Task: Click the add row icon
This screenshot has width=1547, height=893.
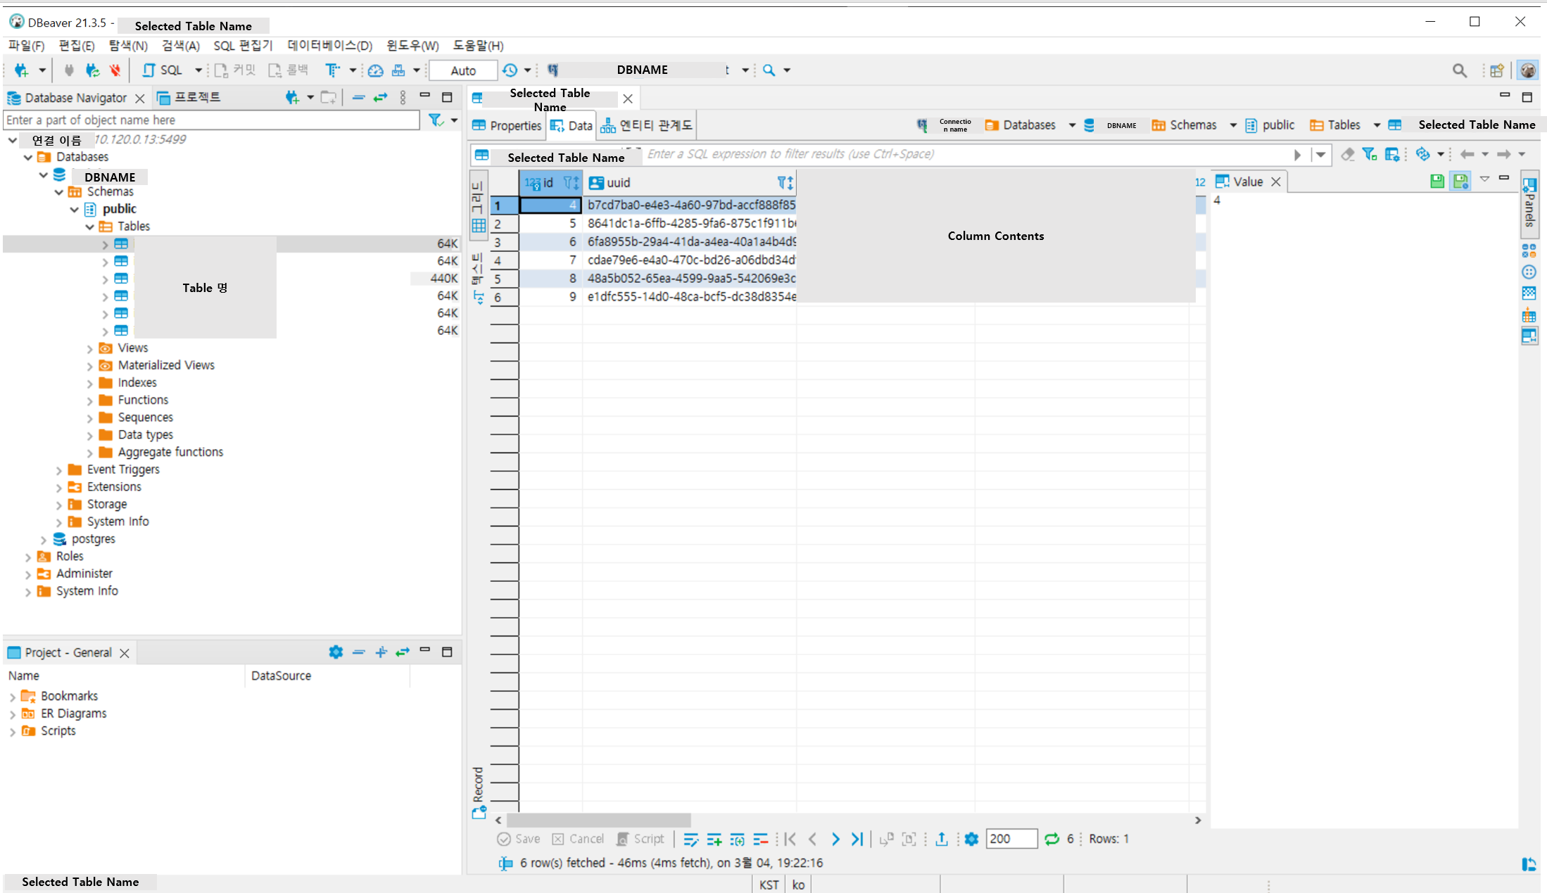Action: tap(714, 839)
